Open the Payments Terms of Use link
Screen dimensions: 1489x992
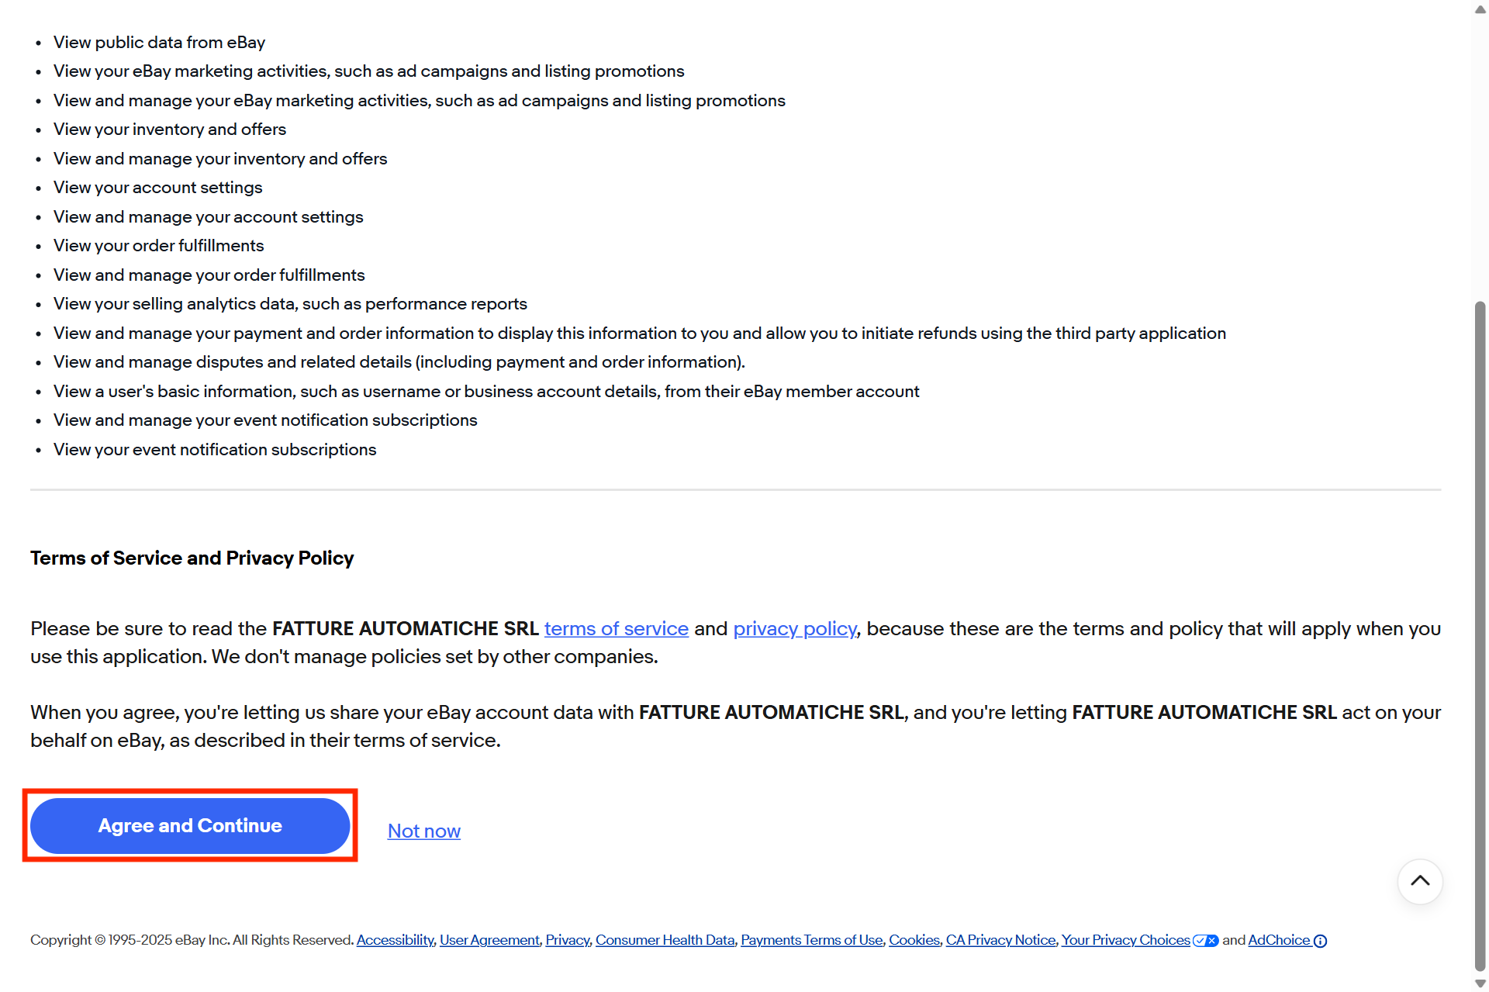click(x=811, y=940)
